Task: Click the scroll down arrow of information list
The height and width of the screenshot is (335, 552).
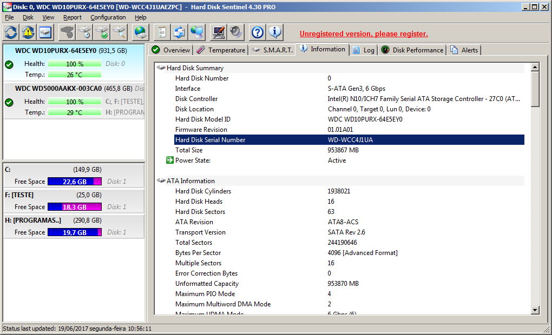Action: coord(535,310)
